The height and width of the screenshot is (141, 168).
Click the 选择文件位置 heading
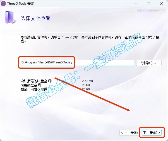click(35, 18)
